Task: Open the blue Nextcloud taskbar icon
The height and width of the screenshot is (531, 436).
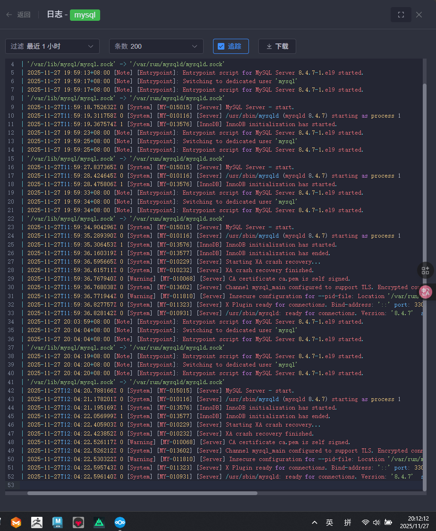Action: [x=120, y=522]
